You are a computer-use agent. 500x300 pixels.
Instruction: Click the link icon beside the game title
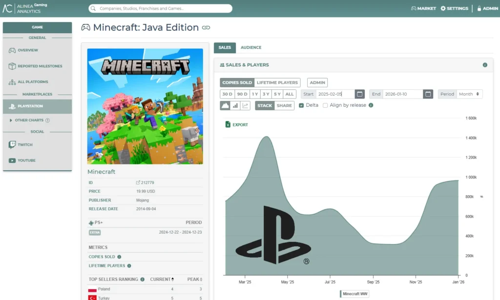(206, 28)
